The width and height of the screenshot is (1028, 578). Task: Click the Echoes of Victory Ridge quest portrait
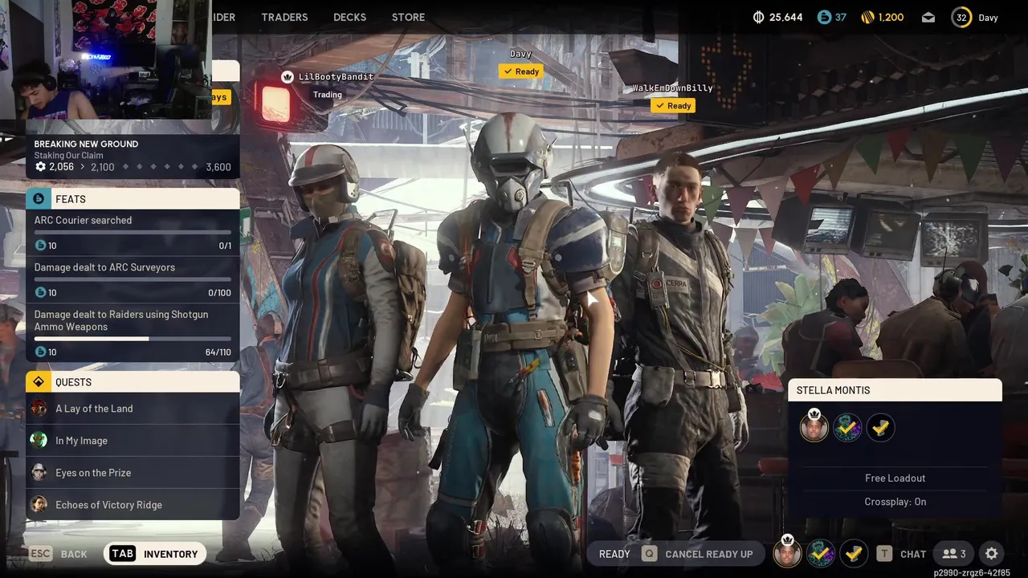click(39, 504)
